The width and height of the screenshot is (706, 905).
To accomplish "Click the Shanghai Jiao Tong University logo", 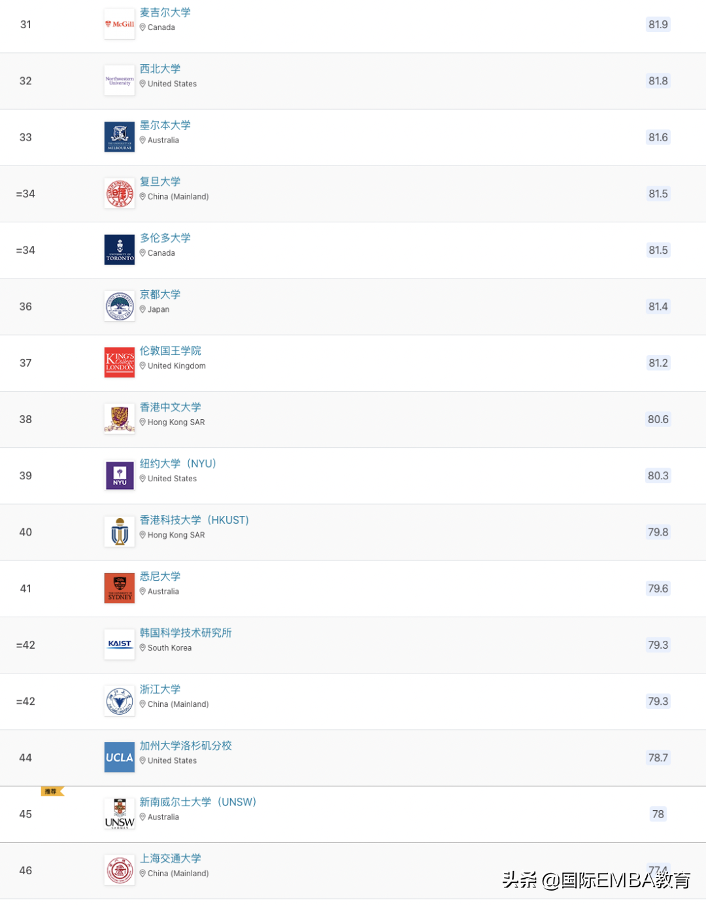I will [x=120, y=870].
